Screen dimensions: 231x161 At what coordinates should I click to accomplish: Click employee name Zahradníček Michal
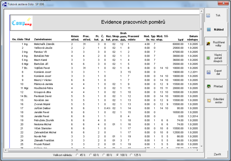click(45, 132)
